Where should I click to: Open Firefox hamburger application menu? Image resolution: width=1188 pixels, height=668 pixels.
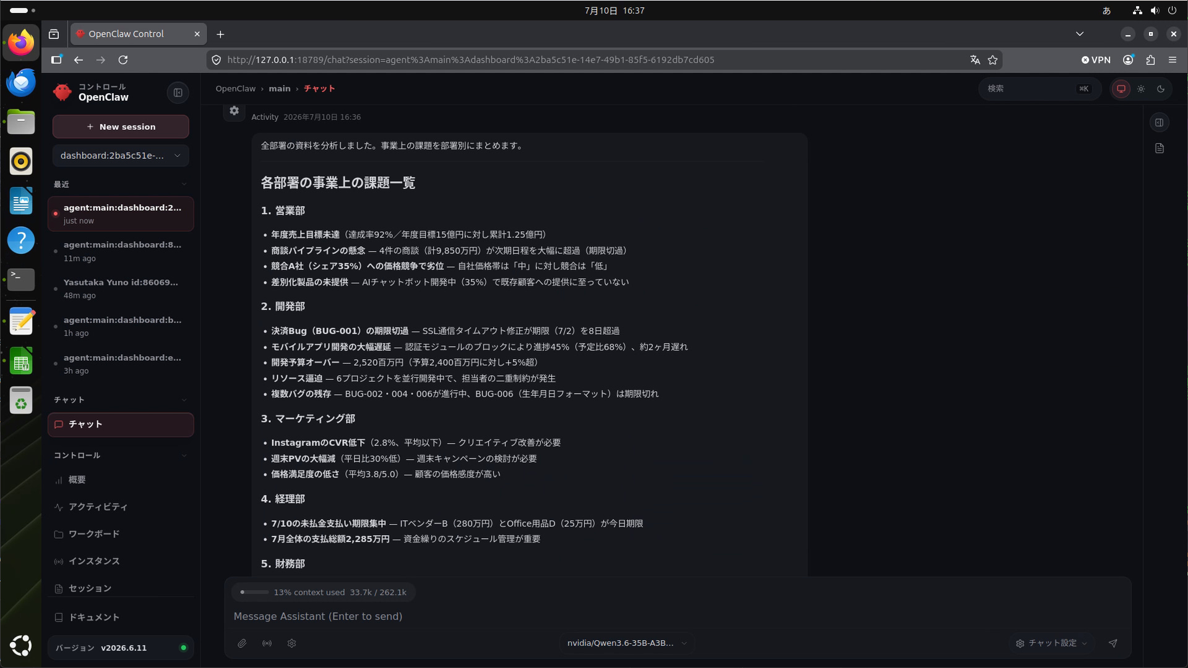pyautogui.click(x=1173, y=60)
